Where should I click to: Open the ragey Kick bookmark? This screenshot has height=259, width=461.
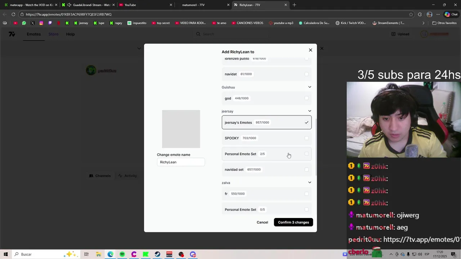[x=116, y=23]
